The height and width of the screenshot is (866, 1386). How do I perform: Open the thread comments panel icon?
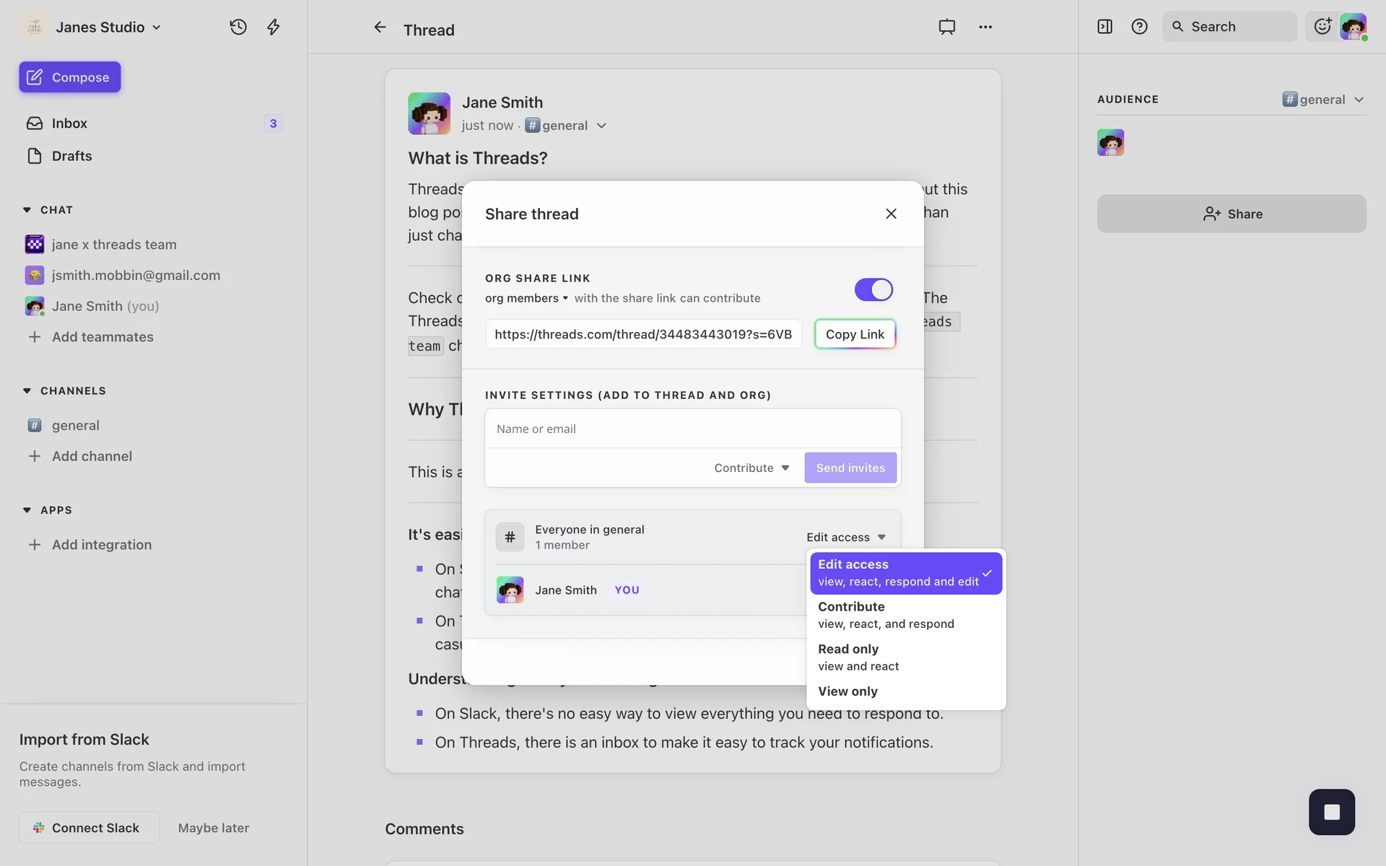point(946,27)
